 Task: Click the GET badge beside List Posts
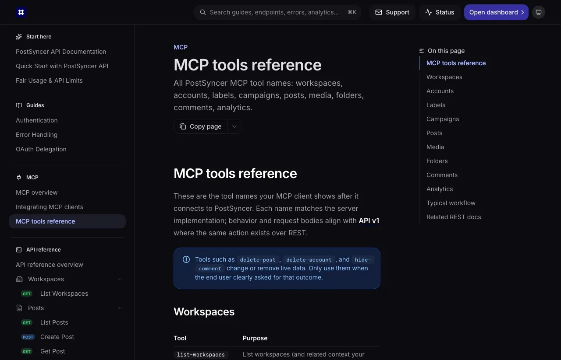27,323
